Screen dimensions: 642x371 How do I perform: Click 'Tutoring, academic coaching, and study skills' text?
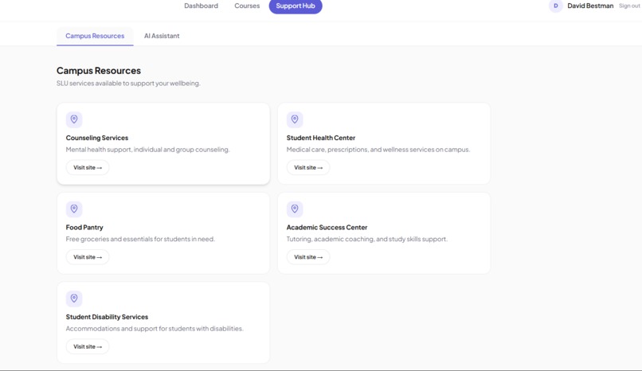[367, 240]
